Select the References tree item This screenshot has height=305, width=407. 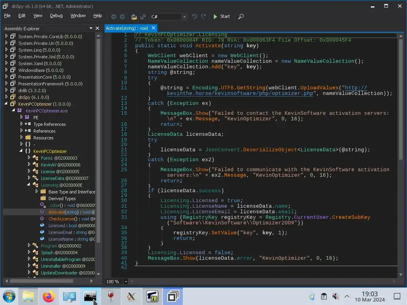pyautogui.click(x=44, y=131)
